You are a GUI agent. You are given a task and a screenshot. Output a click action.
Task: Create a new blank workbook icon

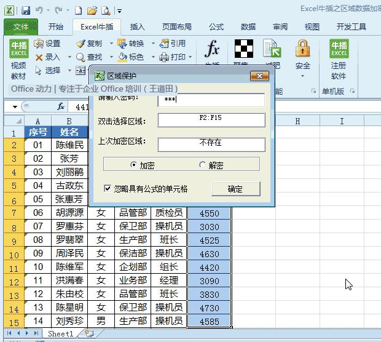tap(79, 10)
